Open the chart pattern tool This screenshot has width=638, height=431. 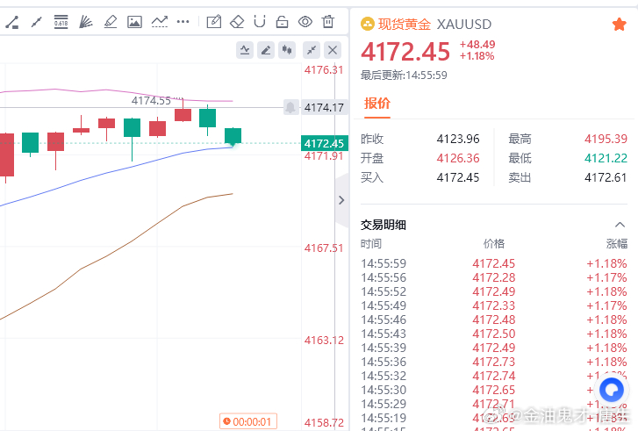tap(160, 22)
